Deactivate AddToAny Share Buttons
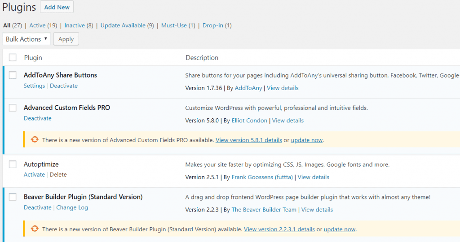460x242 pixels. click(x=64, y=86)
